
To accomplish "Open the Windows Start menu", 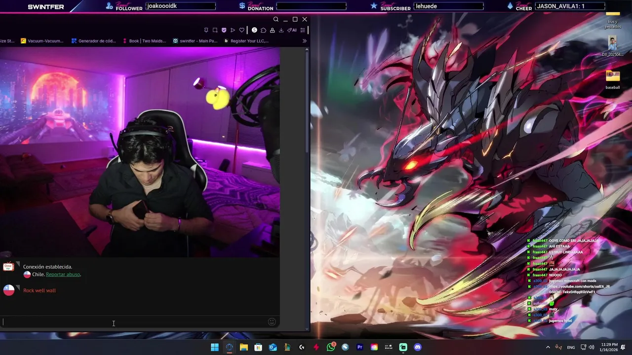I will (x=215, y=347).
